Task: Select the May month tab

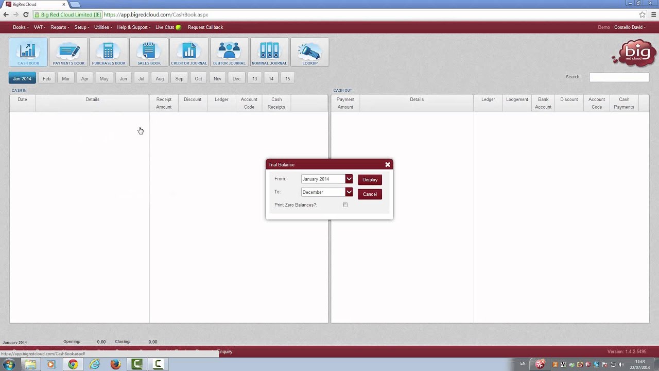Action: point(104,79)
